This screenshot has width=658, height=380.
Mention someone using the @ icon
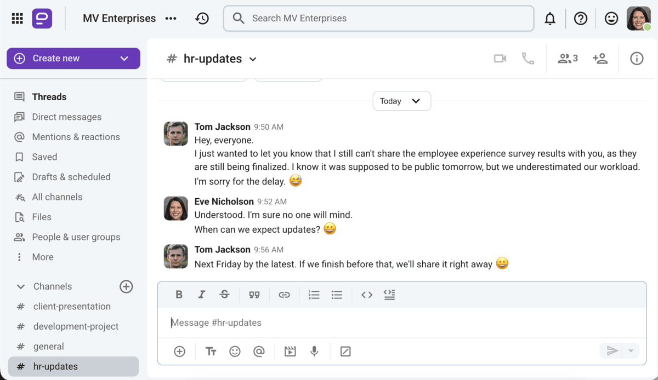[x=259, y=351]
